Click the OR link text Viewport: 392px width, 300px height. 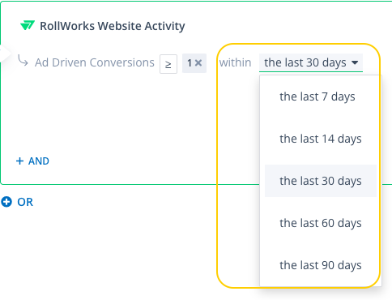pos(25,202)
